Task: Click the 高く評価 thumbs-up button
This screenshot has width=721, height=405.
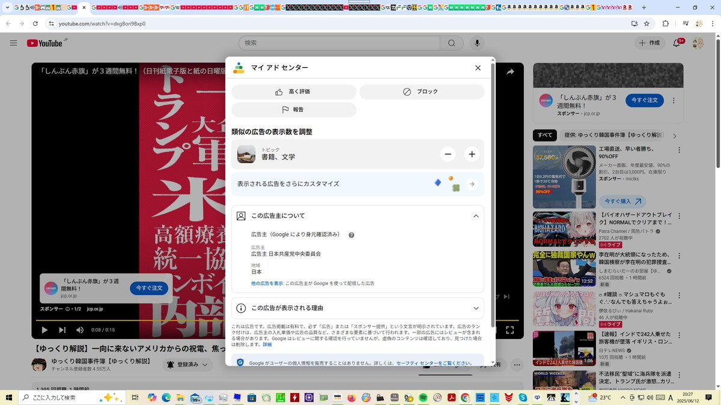Action: pyautogui.click(x=294, y=92)
